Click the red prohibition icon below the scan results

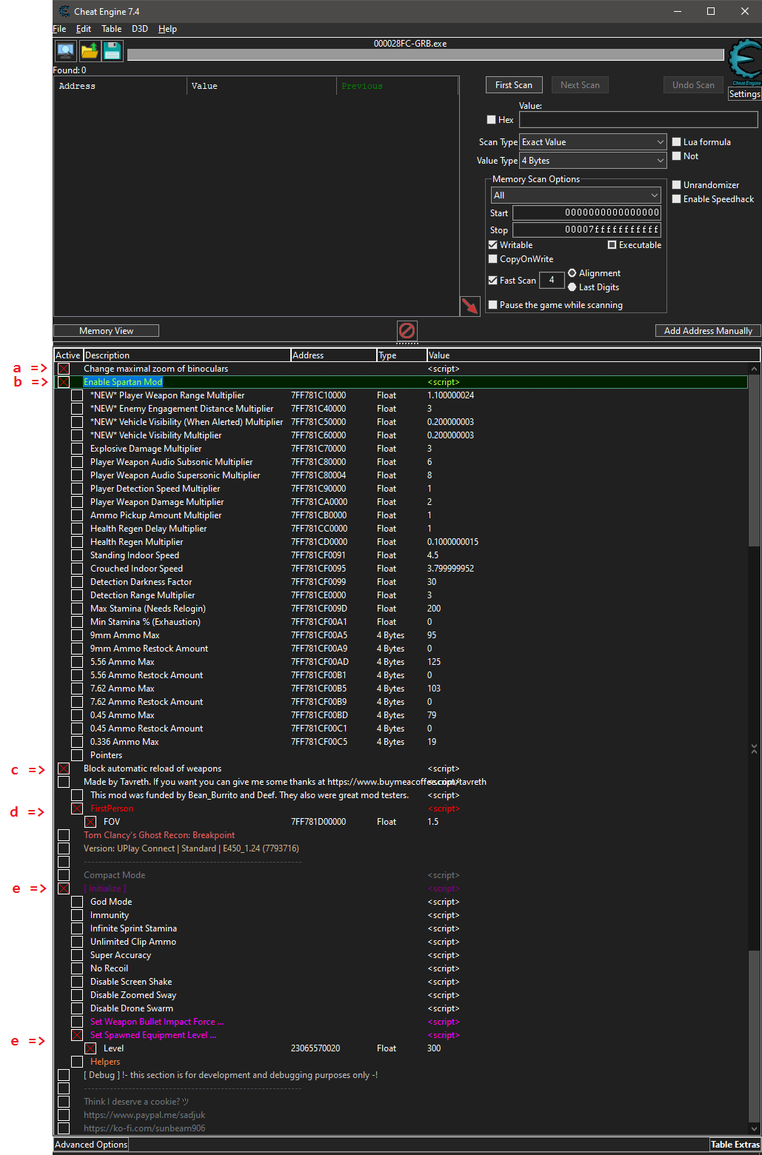pyautogui.click(x=407, y=331)
